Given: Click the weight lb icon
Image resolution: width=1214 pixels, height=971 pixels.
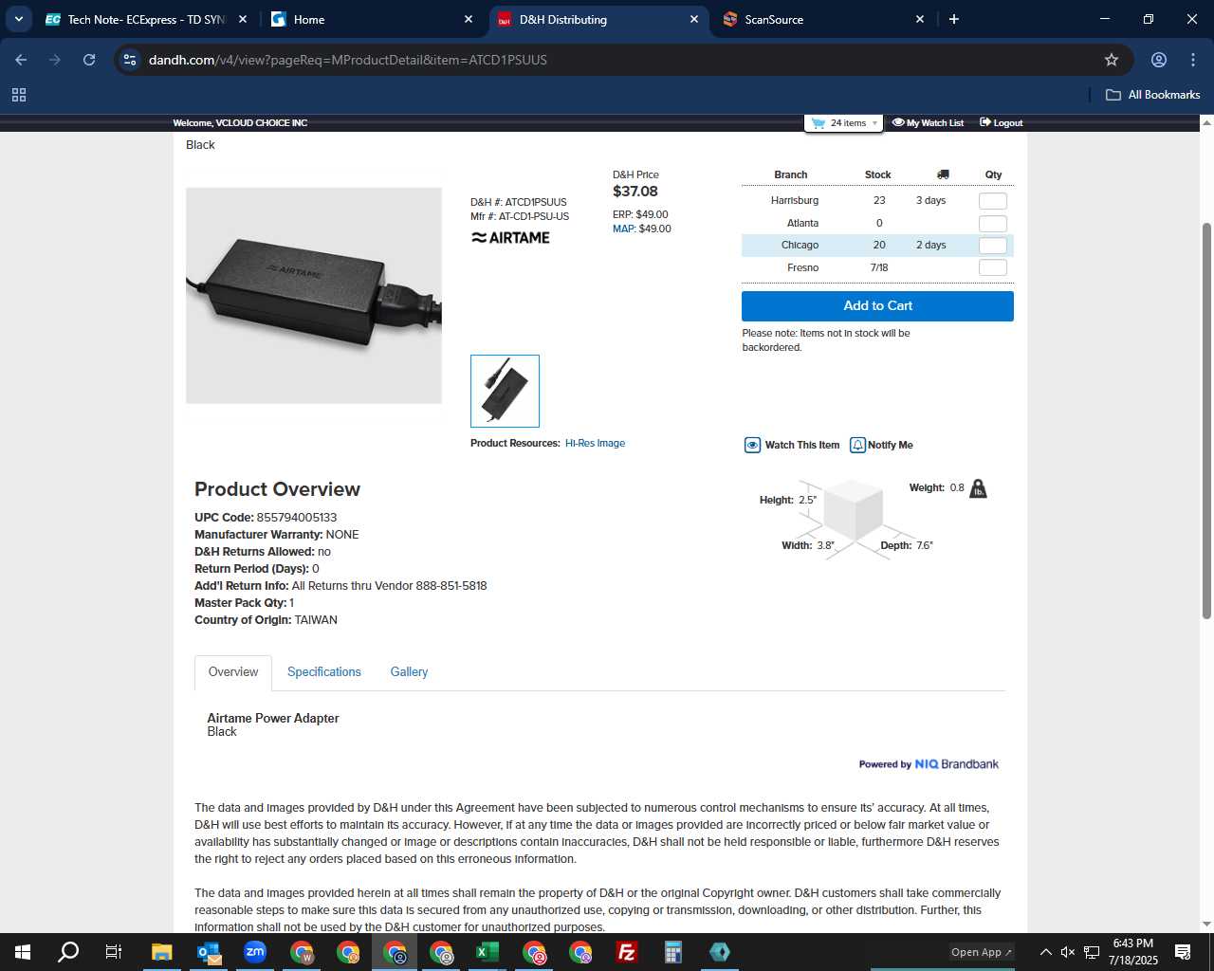Looking at the screenshot, I should [x=978, y=488].
